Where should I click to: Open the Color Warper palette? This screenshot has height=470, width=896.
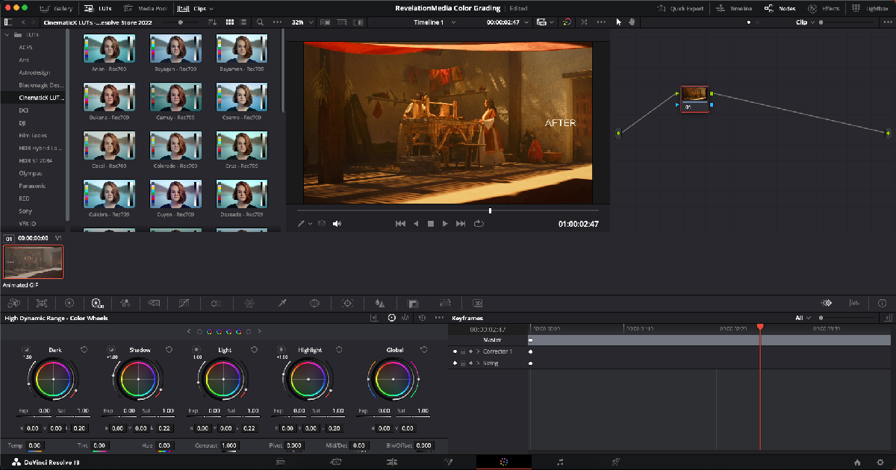tap(249, 304)
